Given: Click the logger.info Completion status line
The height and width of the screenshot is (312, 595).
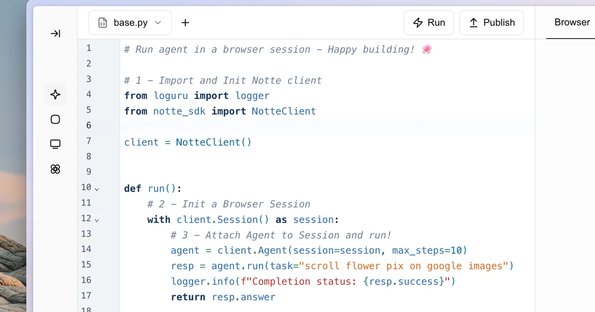Looking at the screenshot, I should pyautogui.click(x=313, y=281).
